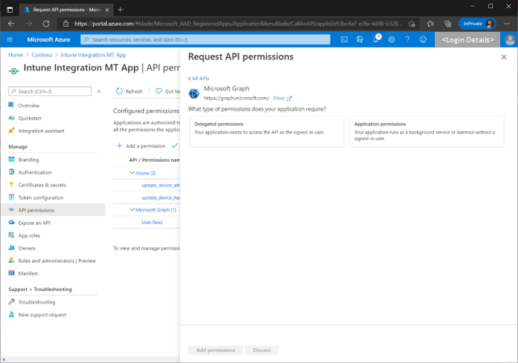This screenshot has height=363, width=518.
Task: Focus the left menu Search (Ctrl+/) box
Action: [x=50, y=91]
